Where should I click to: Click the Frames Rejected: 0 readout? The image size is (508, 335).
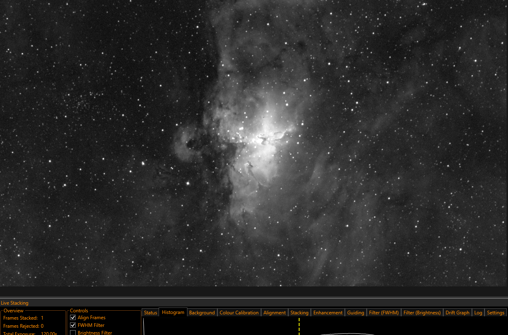tap(23, 326)
